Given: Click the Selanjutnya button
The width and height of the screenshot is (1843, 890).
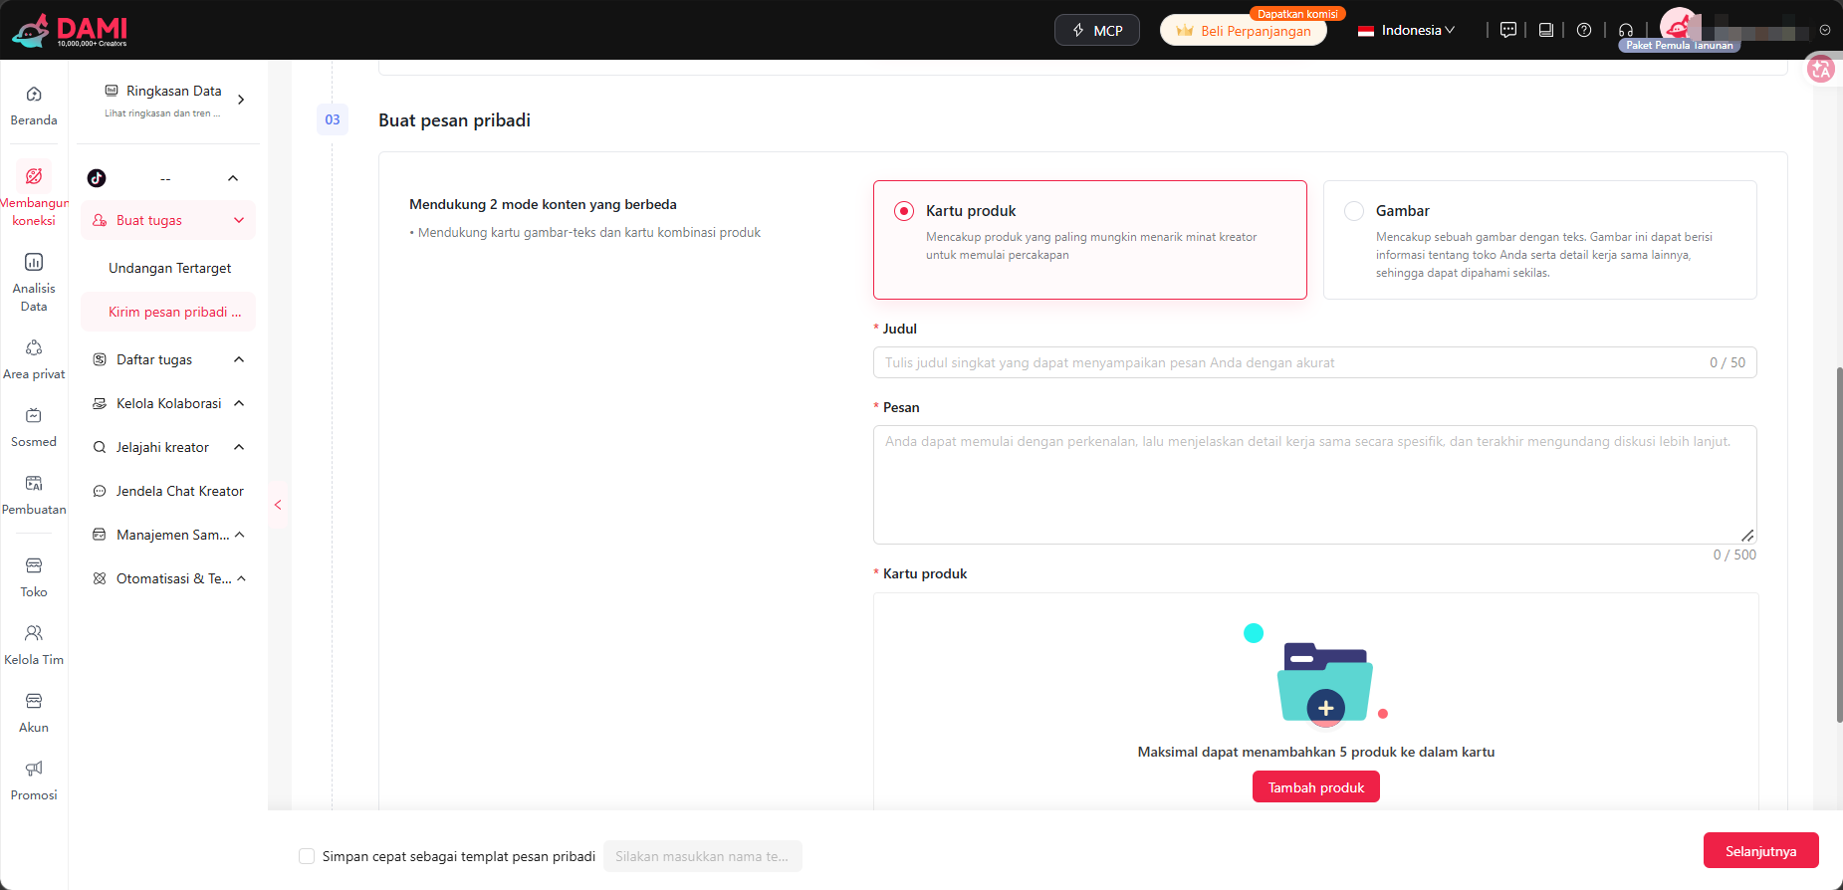Looking at the screenshot, I should (x=1761, y=851).
